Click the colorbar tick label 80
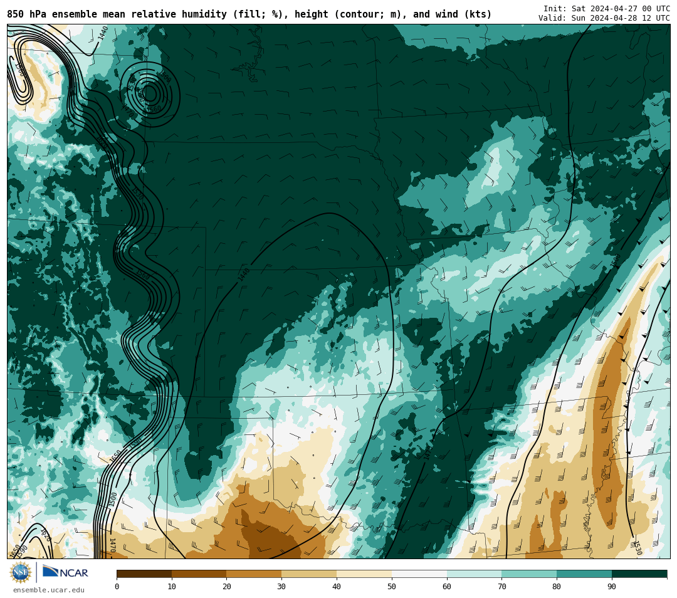The width and height of the screenshot is (677, 598). click(x=557, y=586)
